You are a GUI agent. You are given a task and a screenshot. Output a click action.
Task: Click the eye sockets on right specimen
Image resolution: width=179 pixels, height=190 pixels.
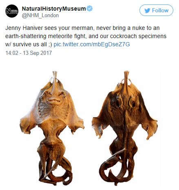(x=125, y=102)
